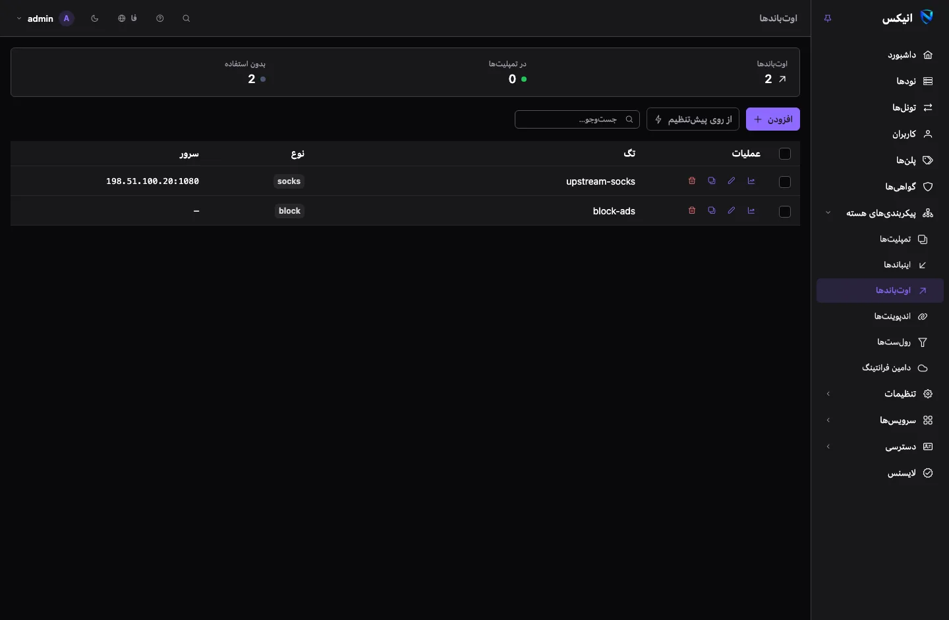Duplicate the upstream-socks outbound
The width and height of the screenshot is (949, 620).
712,181
